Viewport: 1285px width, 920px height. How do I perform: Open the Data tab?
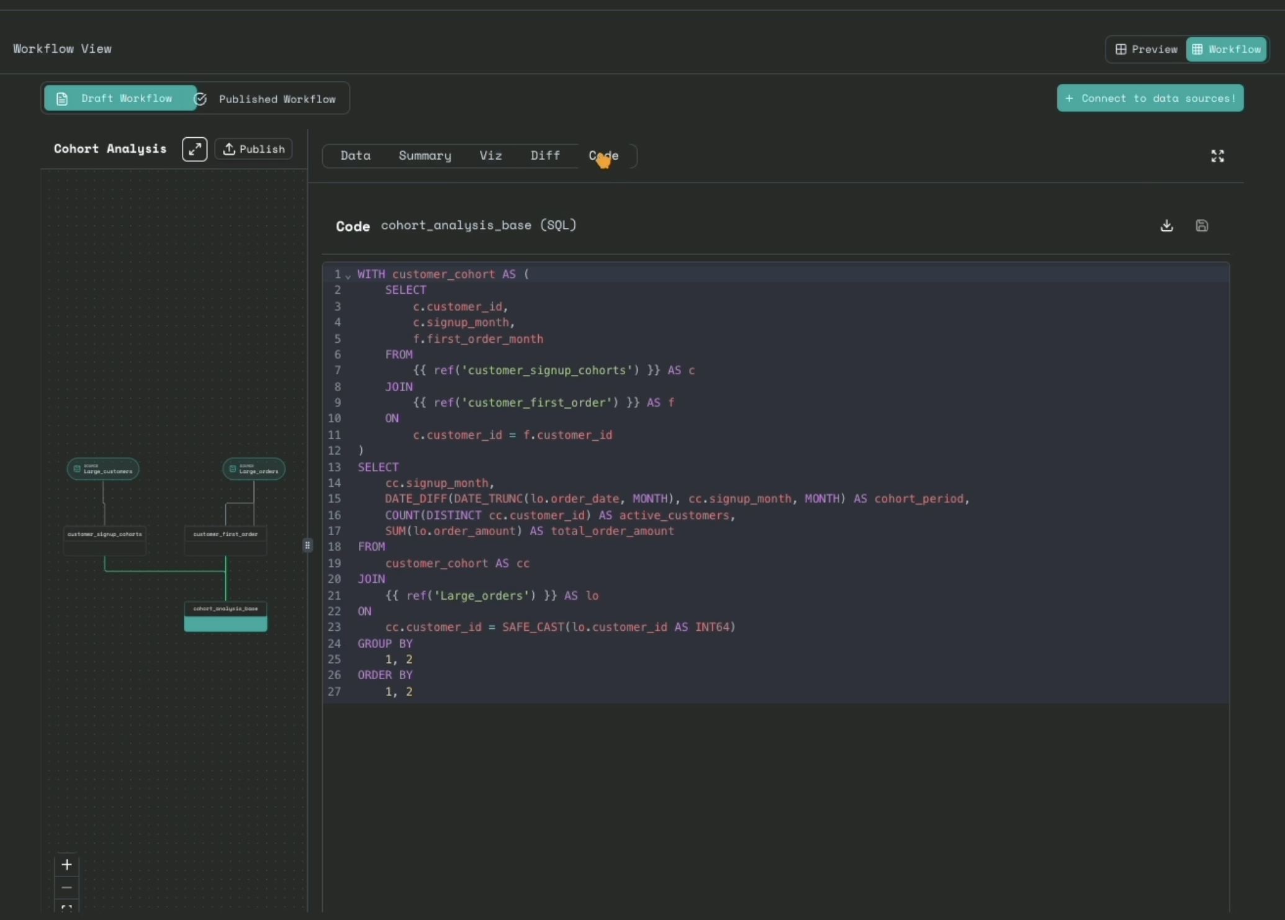coord(355,155)
